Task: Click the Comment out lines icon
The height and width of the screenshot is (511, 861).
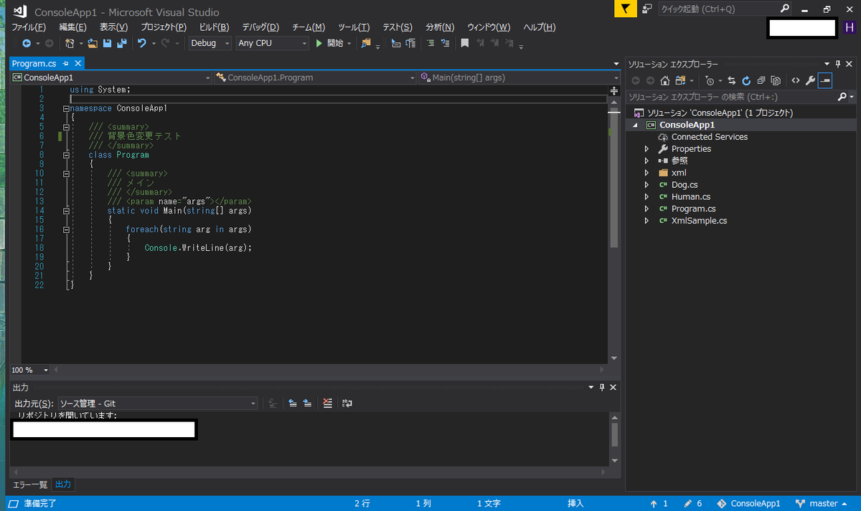Action: pyautogui.click(x=430, y=43)
